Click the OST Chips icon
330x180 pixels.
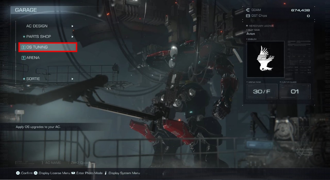click(x=248, y=16)
